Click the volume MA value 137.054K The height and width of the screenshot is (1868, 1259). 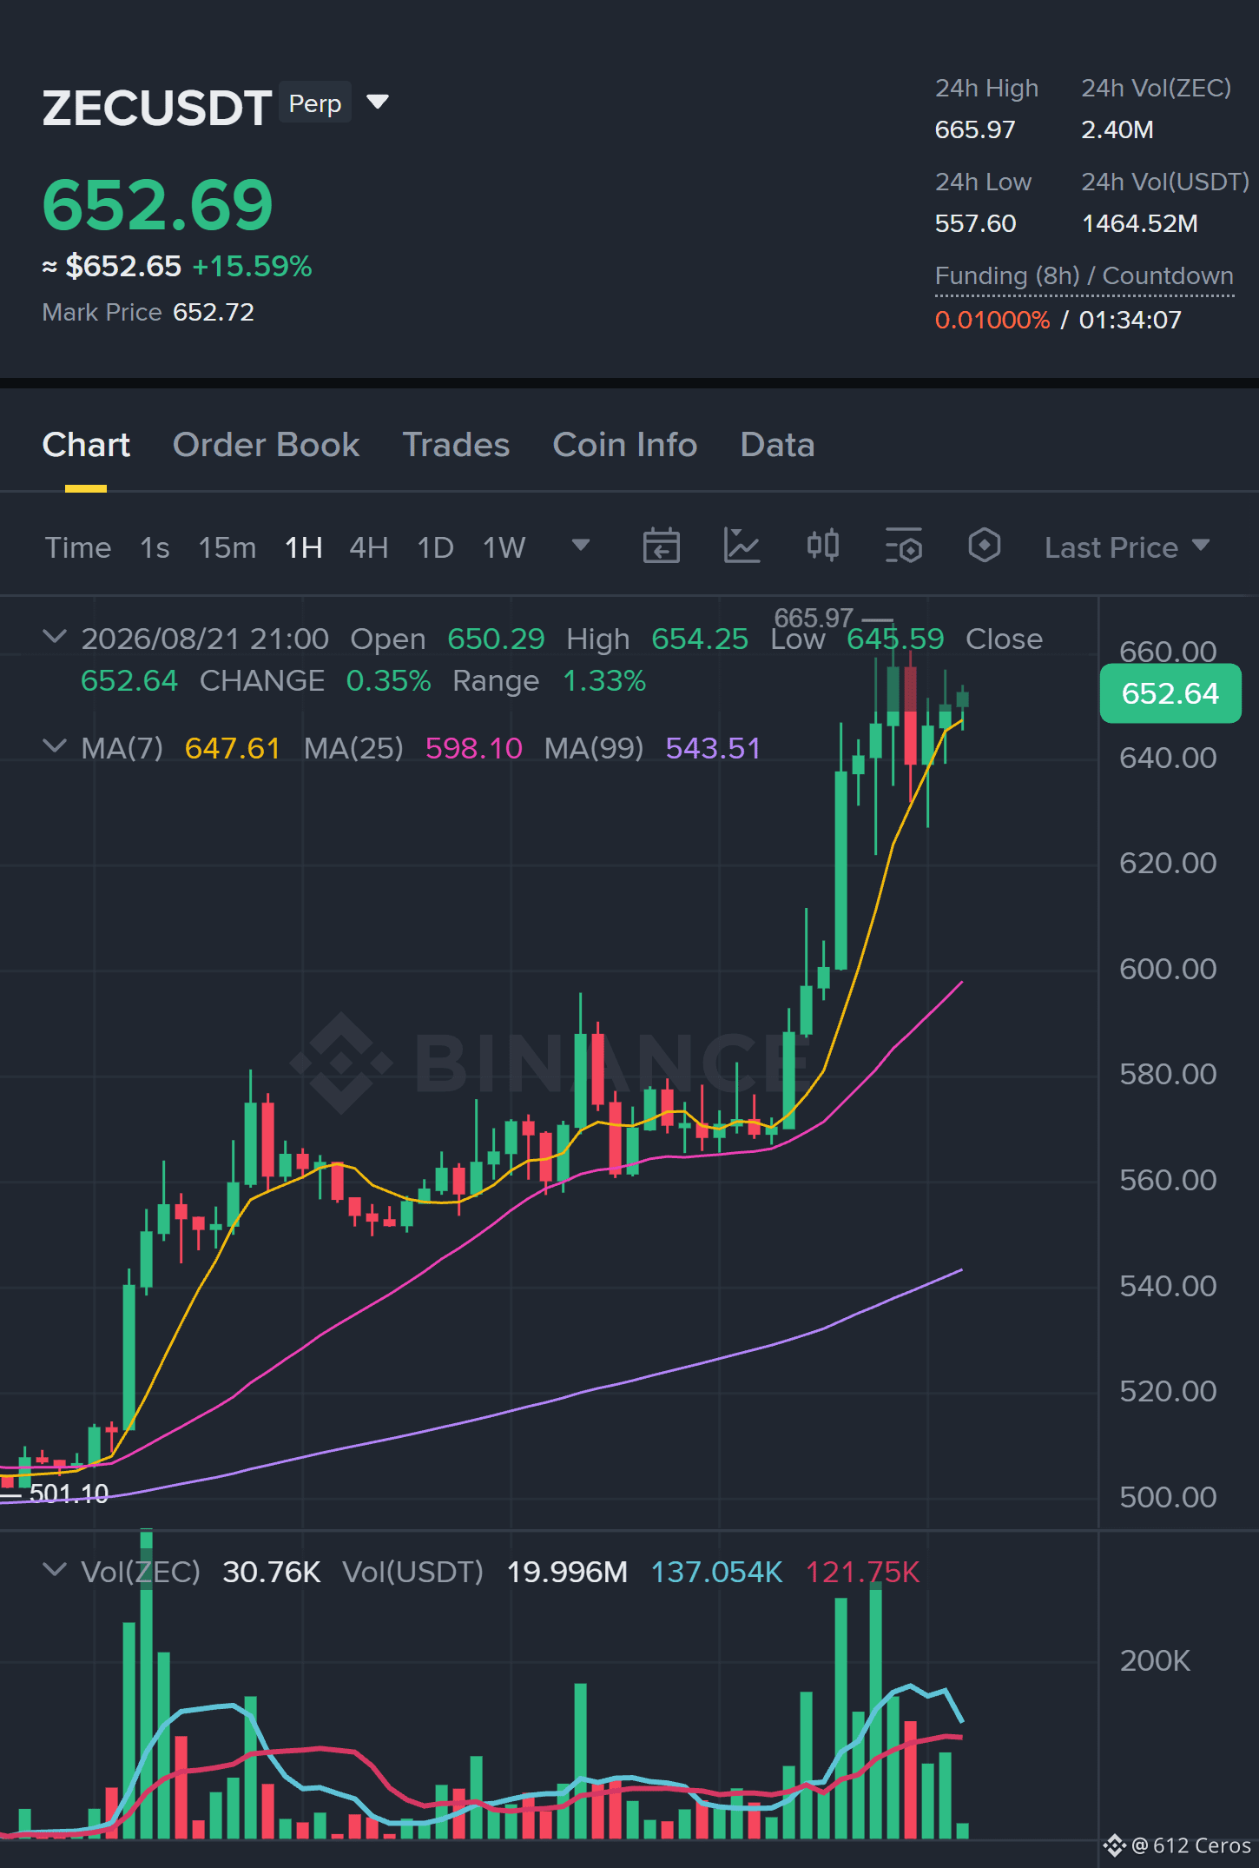tap(717, 1572)
